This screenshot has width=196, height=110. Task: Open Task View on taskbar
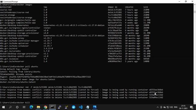tap(24, 107)
